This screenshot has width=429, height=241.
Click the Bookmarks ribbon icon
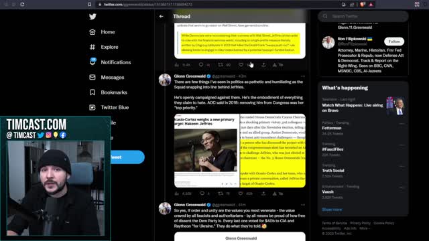pyautogui.click(x=93, y=92)
